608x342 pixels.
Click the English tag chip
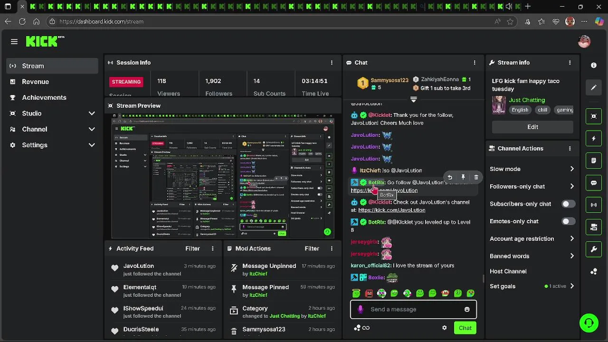(520, 110)
